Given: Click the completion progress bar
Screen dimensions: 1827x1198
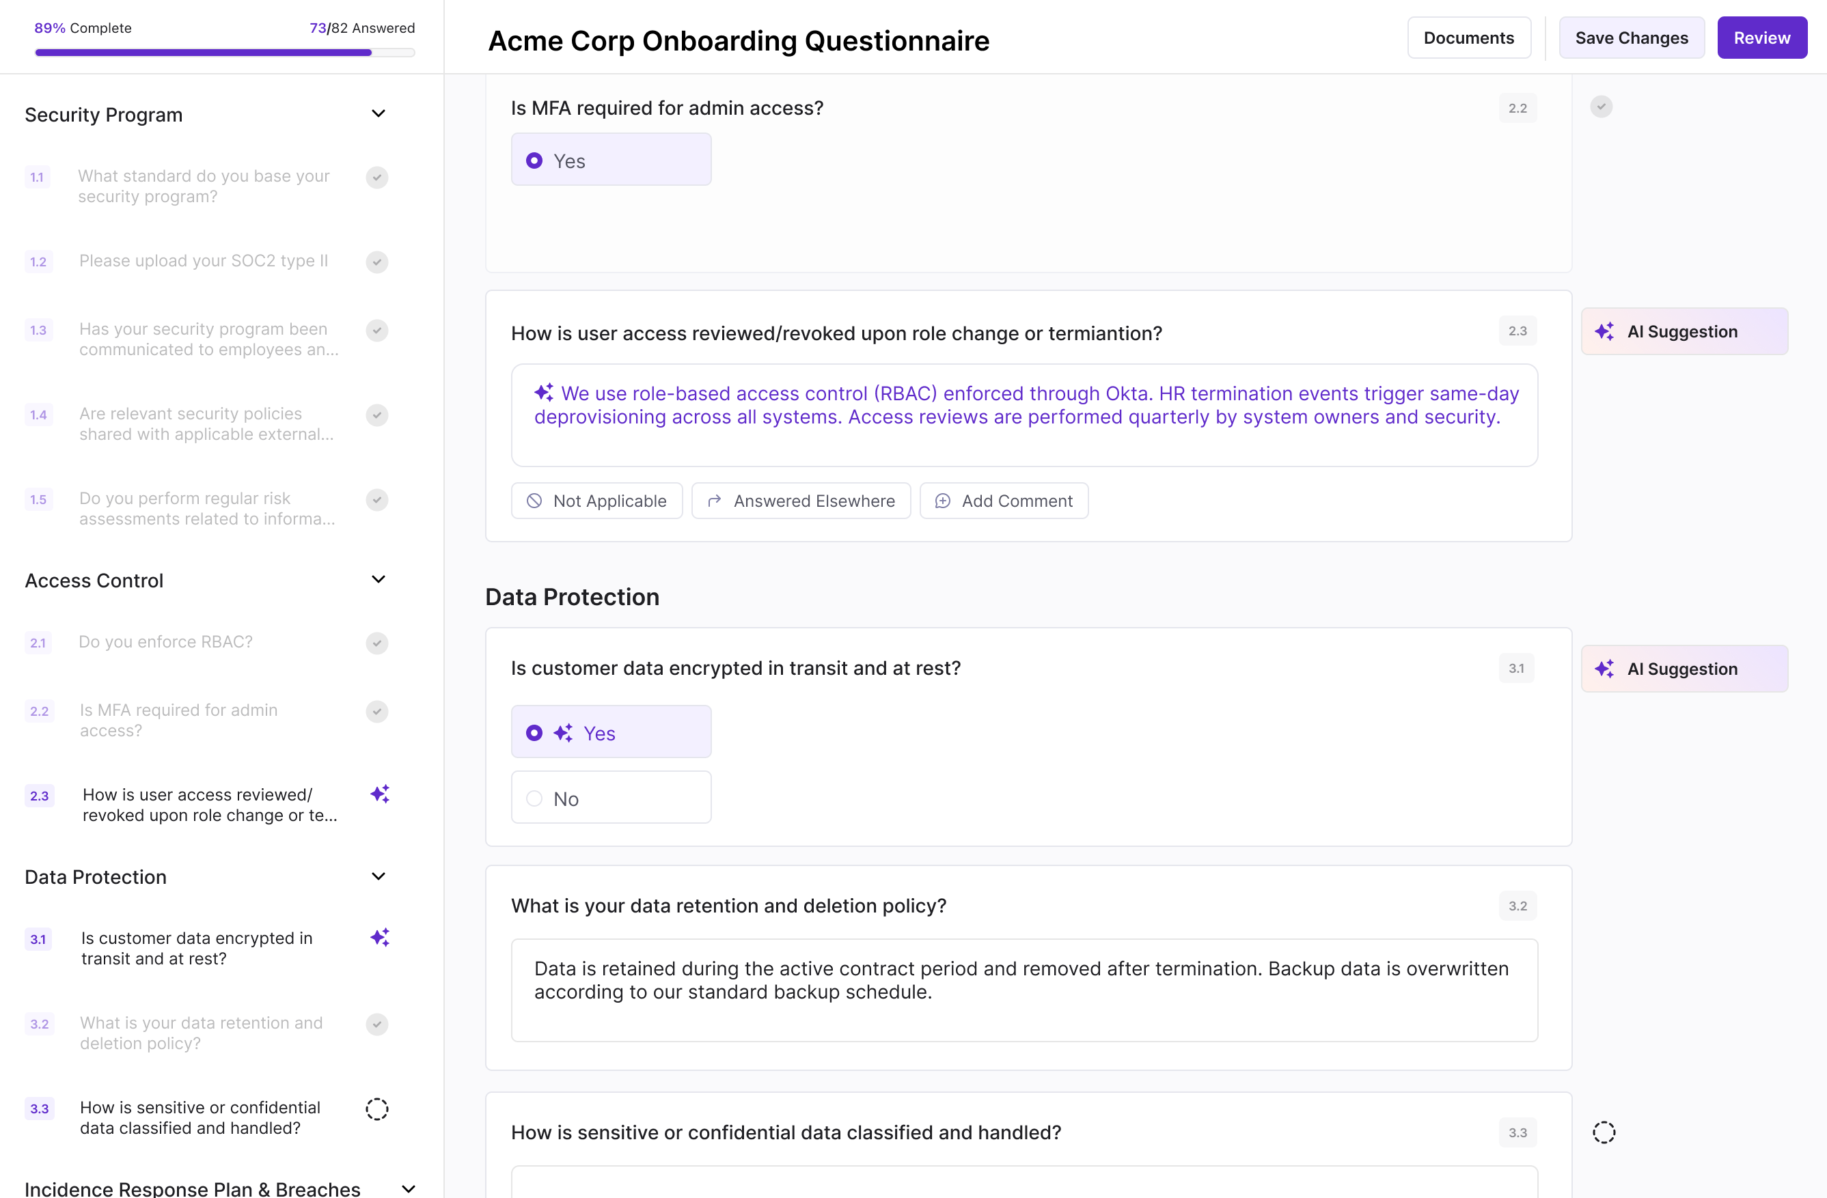Looking at the screenshot, I should pyautogui.click(x=224, y=53).
